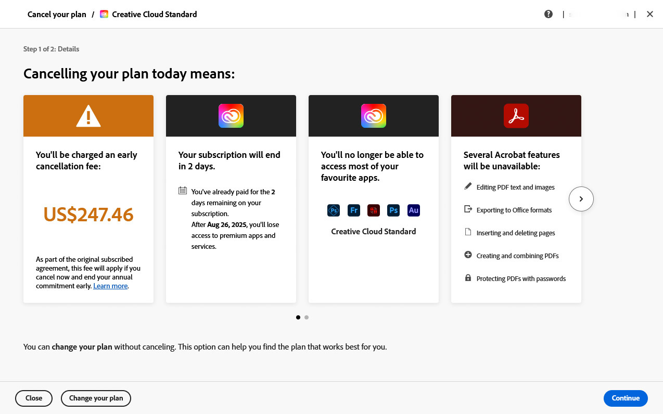Click the warning triangle on the orange card

click(x=88, y=116)
